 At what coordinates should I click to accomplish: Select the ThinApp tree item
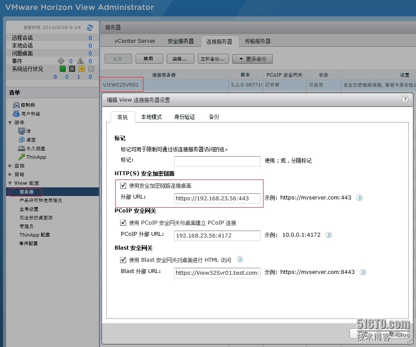[x=32, y=157]
